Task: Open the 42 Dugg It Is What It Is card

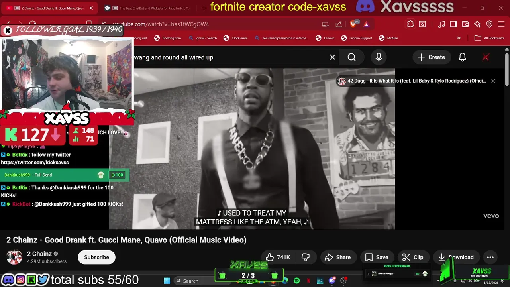Action: [x=412, y=81]
